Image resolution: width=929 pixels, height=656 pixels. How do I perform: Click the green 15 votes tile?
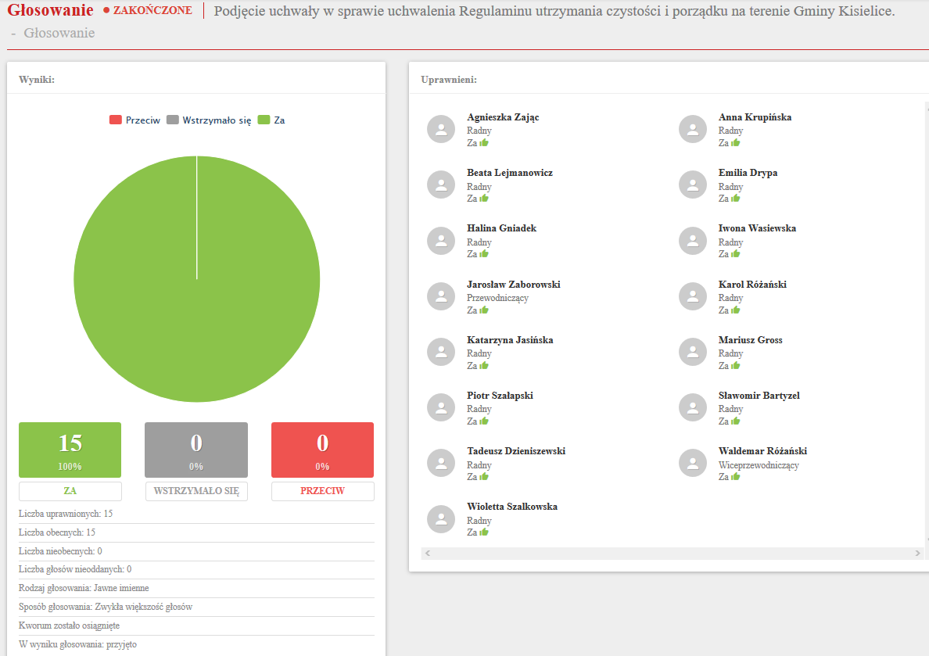pos(70,450)
